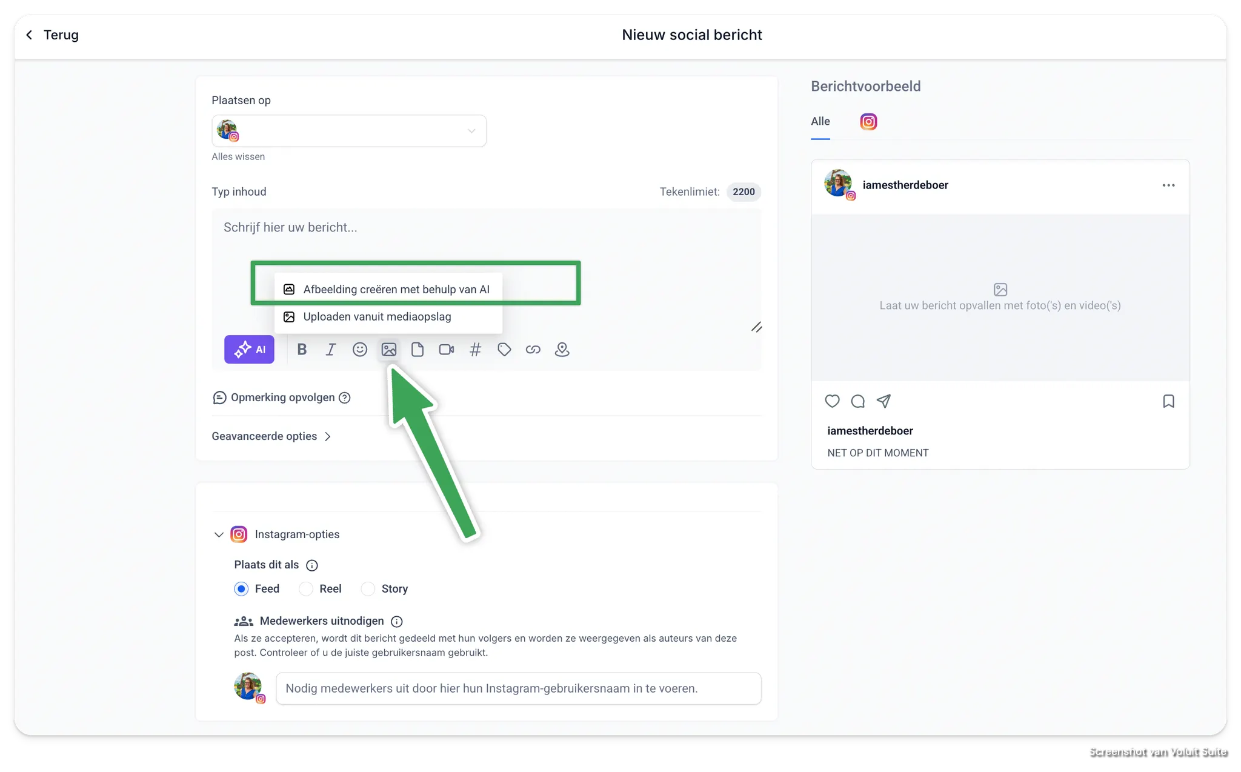The image size is (1241, 772).
Task: Toggle italic text formatting
Action: pyautogui.click(x=330, y=350)
